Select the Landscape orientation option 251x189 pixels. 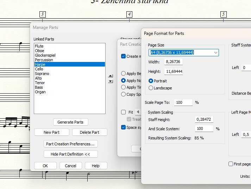point(151,88)
